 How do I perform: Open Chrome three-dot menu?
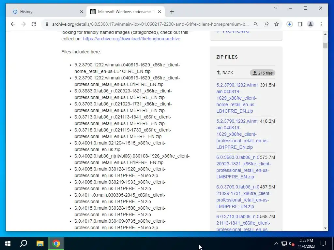[x=321, y=24]
